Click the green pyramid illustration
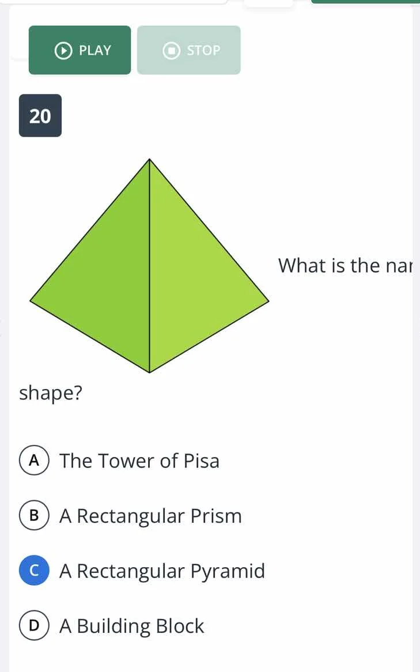The width and height of the screenshot is (420, 672). [x=149, y=271]
